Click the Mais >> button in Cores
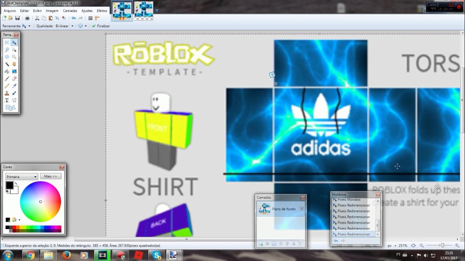Viewport: 465px width, 261px height. [x=50, y=176]
